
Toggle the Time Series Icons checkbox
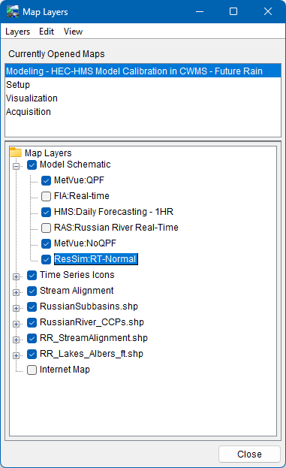(32, 275)
